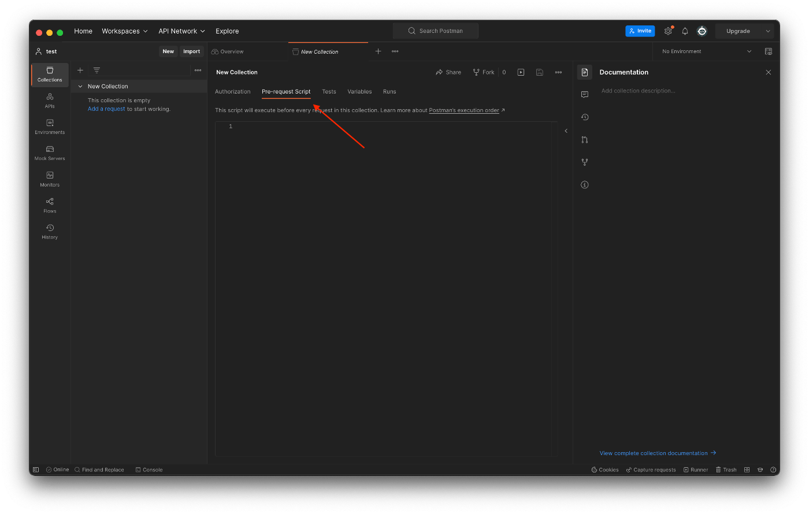Open the user avatar menu
Screen dimensions: 809x514
pyautogui.click(x=702, y=31)
